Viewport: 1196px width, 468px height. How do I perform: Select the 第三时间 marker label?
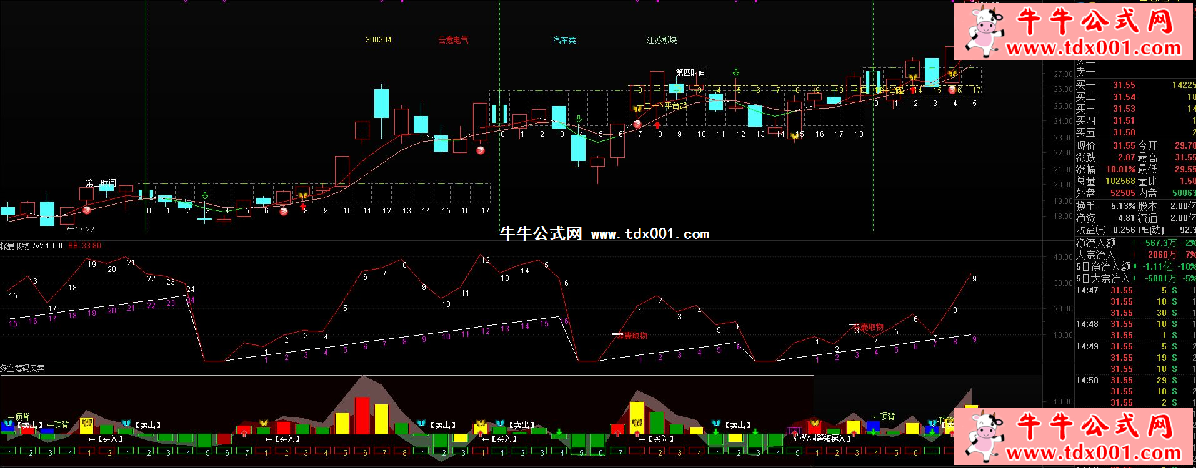pyautogui.click(x=101, y=183)
